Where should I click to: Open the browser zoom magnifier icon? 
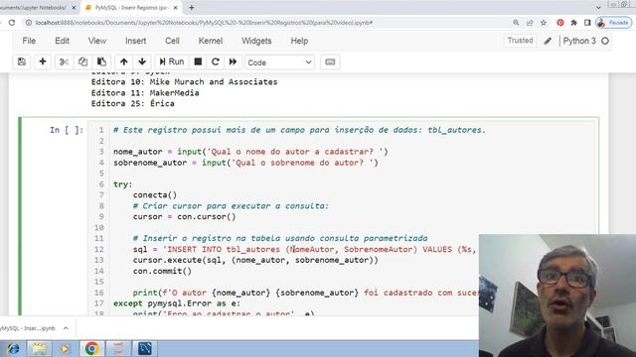click(516, 23)
